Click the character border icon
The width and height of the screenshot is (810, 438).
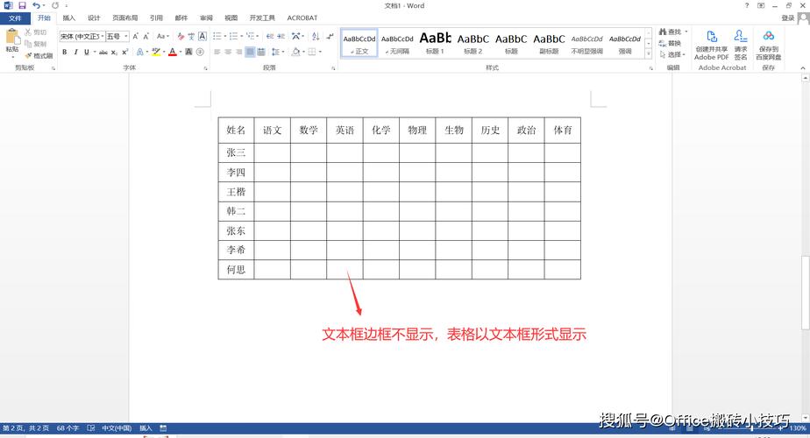coord(202,36)
